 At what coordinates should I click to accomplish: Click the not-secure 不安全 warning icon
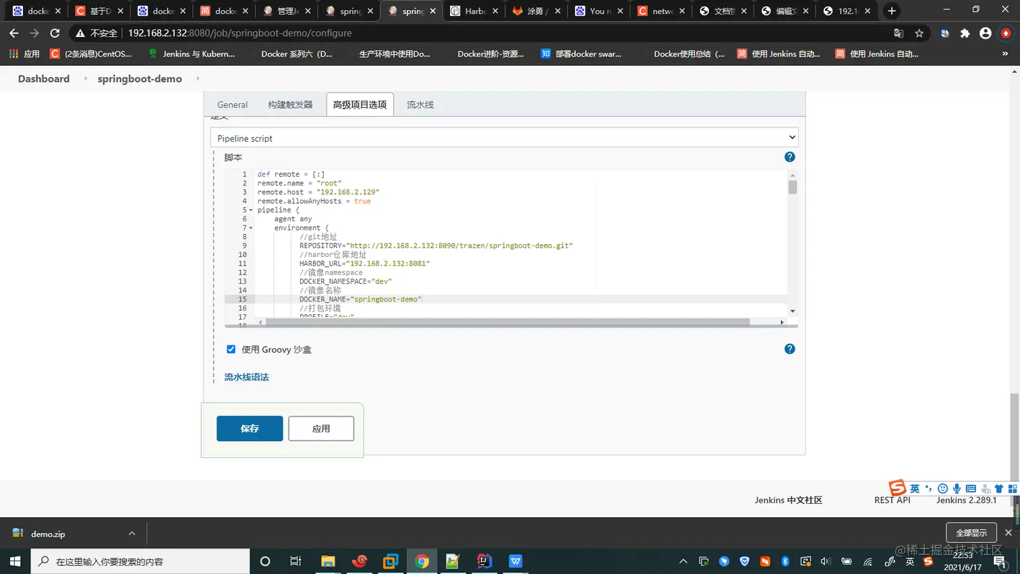pyautogui.click(x=80, y=33)
